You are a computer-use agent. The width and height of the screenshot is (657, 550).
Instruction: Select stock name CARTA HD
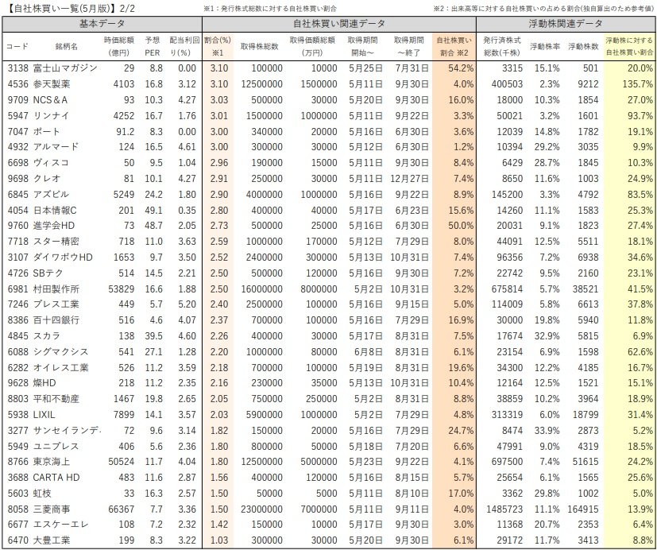pos(56,478)
